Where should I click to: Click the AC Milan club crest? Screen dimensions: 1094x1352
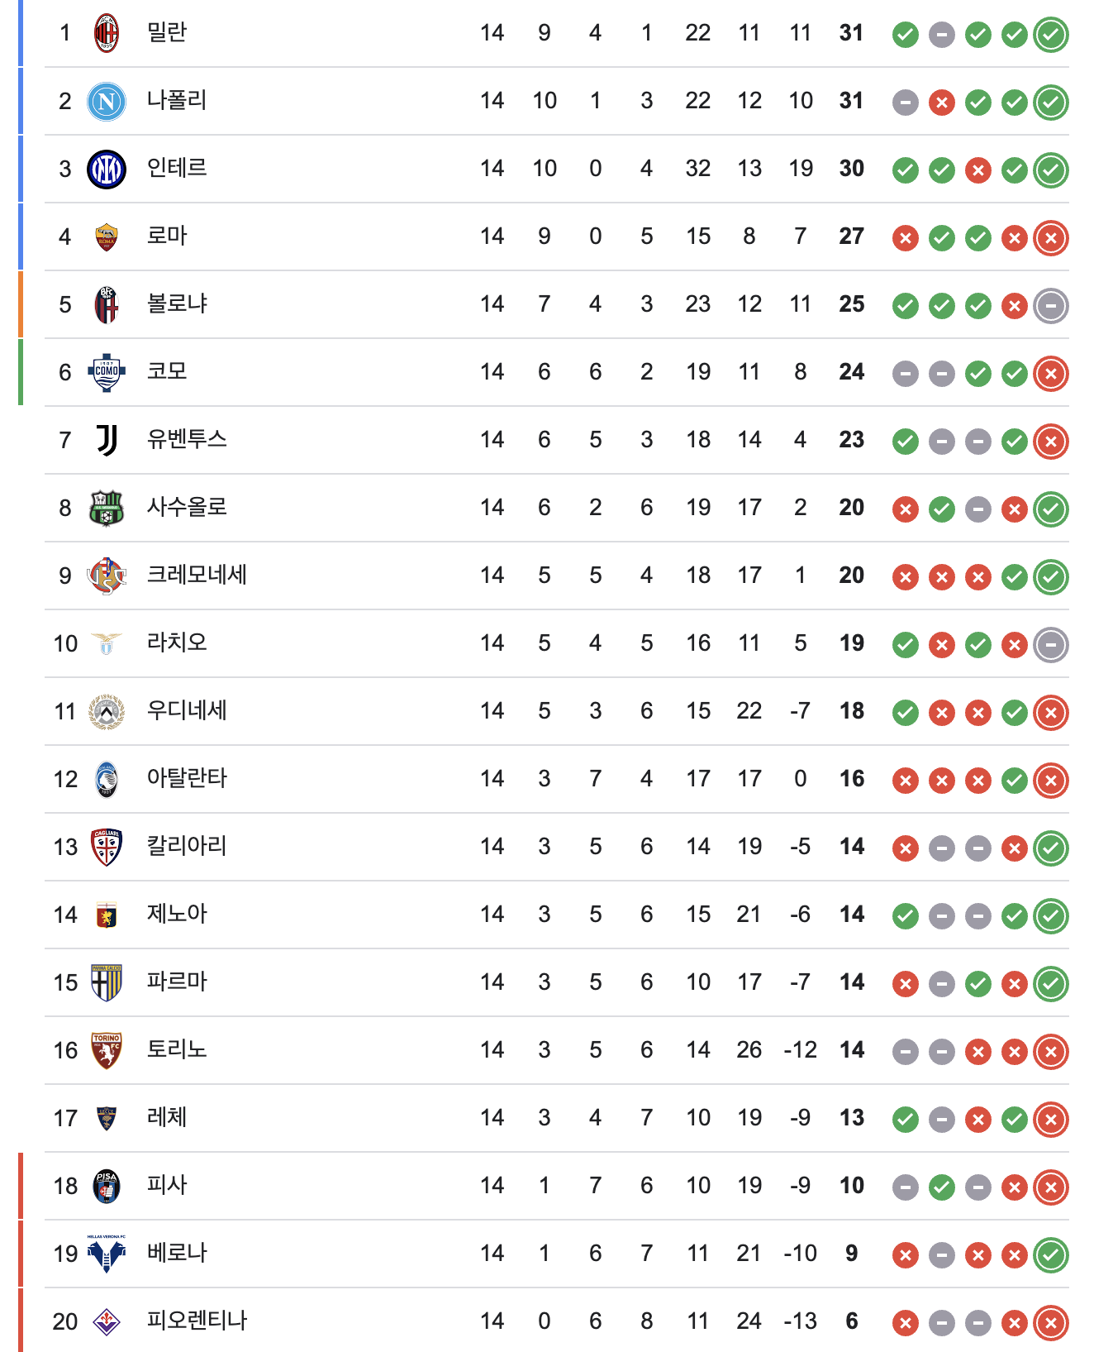tap(107, 33)
